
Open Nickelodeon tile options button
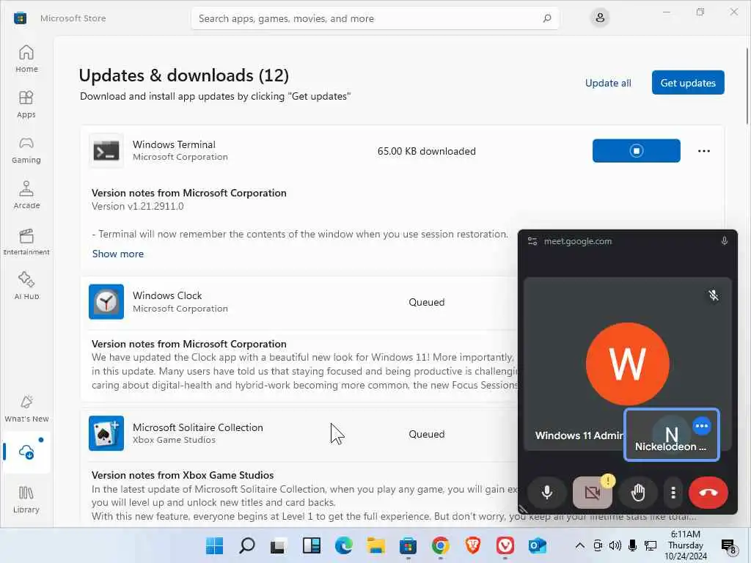coord(702,426)
